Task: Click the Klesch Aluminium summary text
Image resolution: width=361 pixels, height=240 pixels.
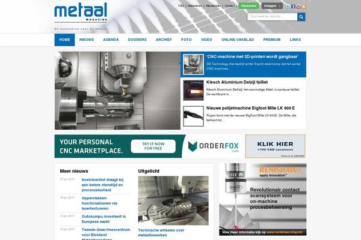Action: pyautogui.click(x=253, y=92)
